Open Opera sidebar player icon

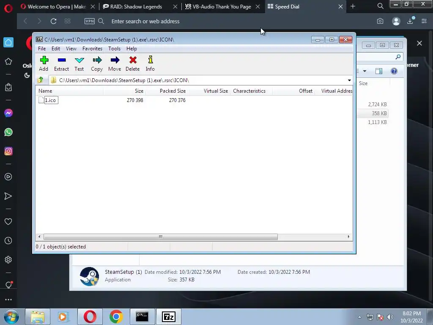[x=8, y=177]
